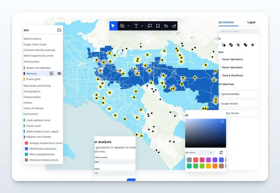The height and width of the screenshot is (193, 280).
Task: Click the brown swatch of Historical climate trends
Action: [x=26, y=160]
